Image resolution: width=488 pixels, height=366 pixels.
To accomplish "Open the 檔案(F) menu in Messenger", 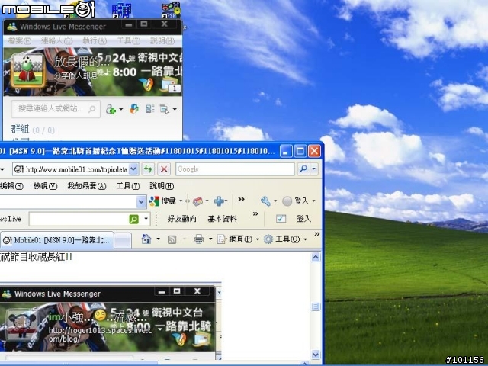I will click(x=20, y=40).
